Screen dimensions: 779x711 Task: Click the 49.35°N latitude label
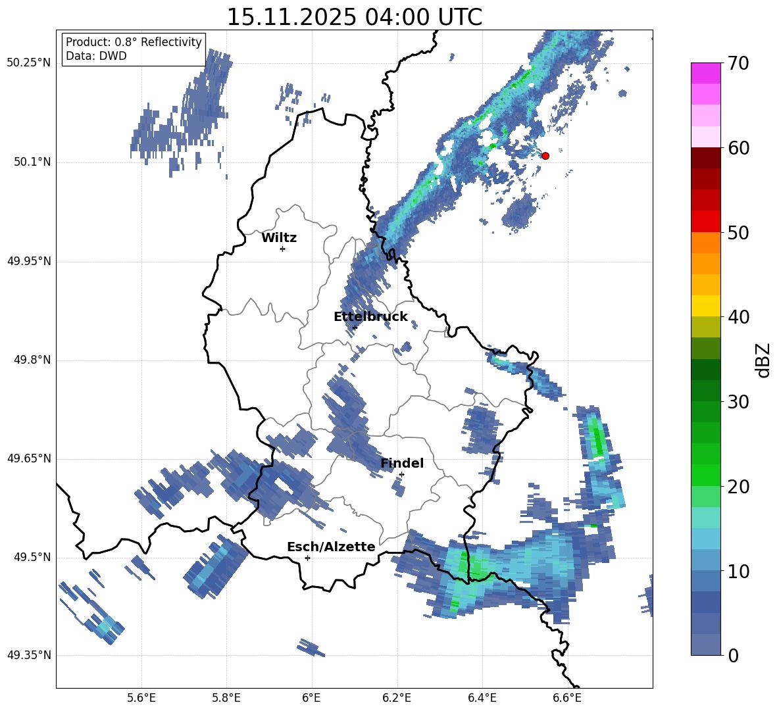point(29,655)
